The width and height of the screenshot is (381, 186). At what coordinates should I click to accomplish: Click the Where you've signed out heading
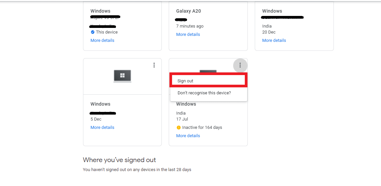pyautogui.click(x=119, y=160)
